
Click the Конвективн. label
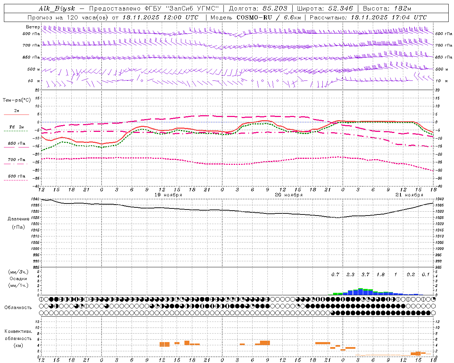pyautogui.click(x=18, y=331)
